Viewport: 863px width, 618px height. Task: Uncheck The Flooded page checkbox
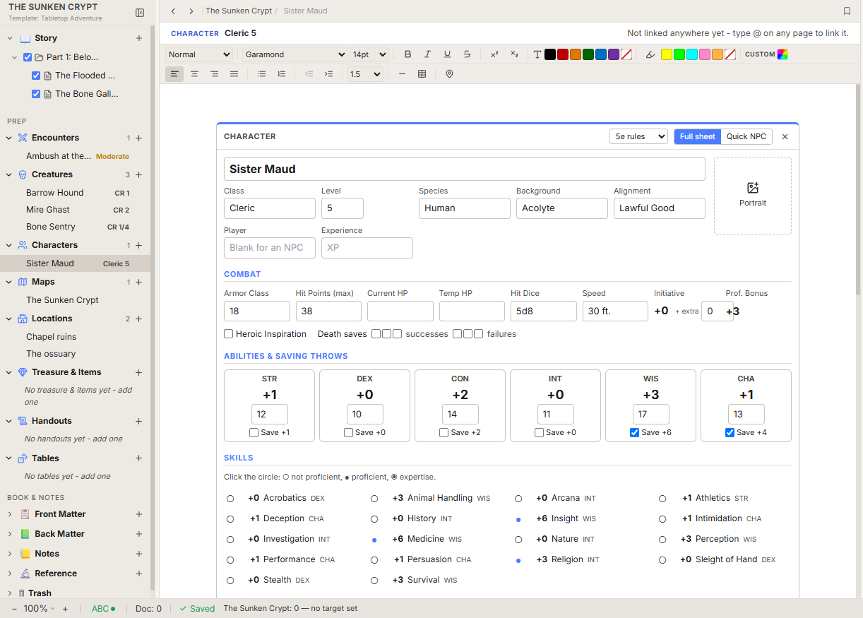coord(36,76)
